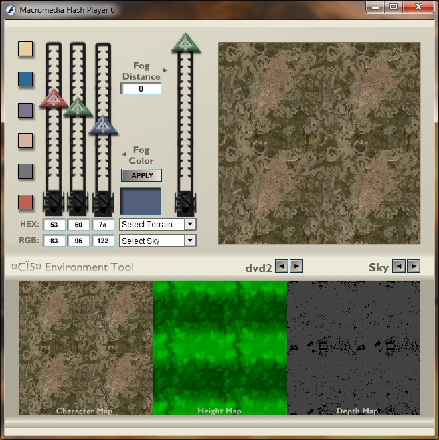Click the Select Sky dropdown arrow

pyautogui.click(x=190, y=241)
